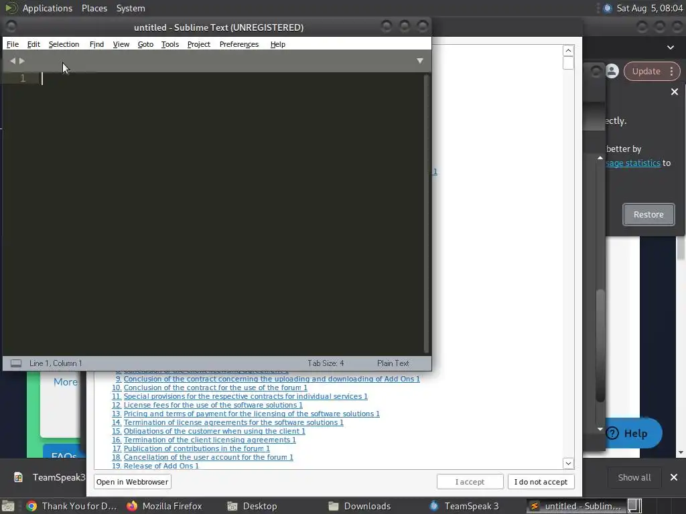
Task: Open the Preferences menu
Action: coord(239,44)
